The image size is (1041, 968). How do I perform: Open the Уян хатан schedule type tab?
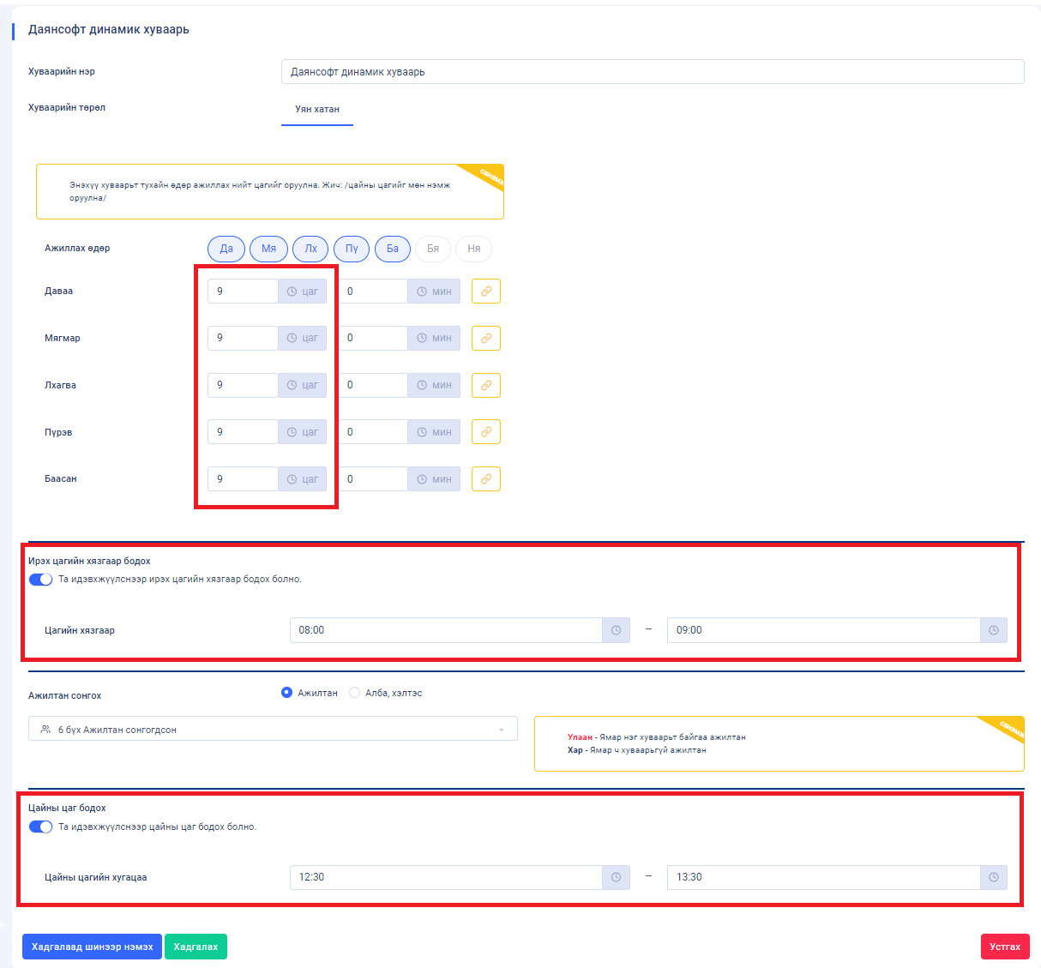pyautogui.click(x=317, y=110)
